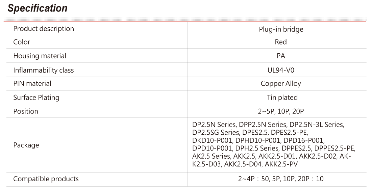371x189 pixels.
Task: Select the Product description label
Action: pyautogui.click(x=44, y=29)
